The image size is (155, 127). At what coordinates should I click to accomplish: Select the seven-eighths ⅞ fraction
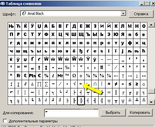tap(109, 76)
